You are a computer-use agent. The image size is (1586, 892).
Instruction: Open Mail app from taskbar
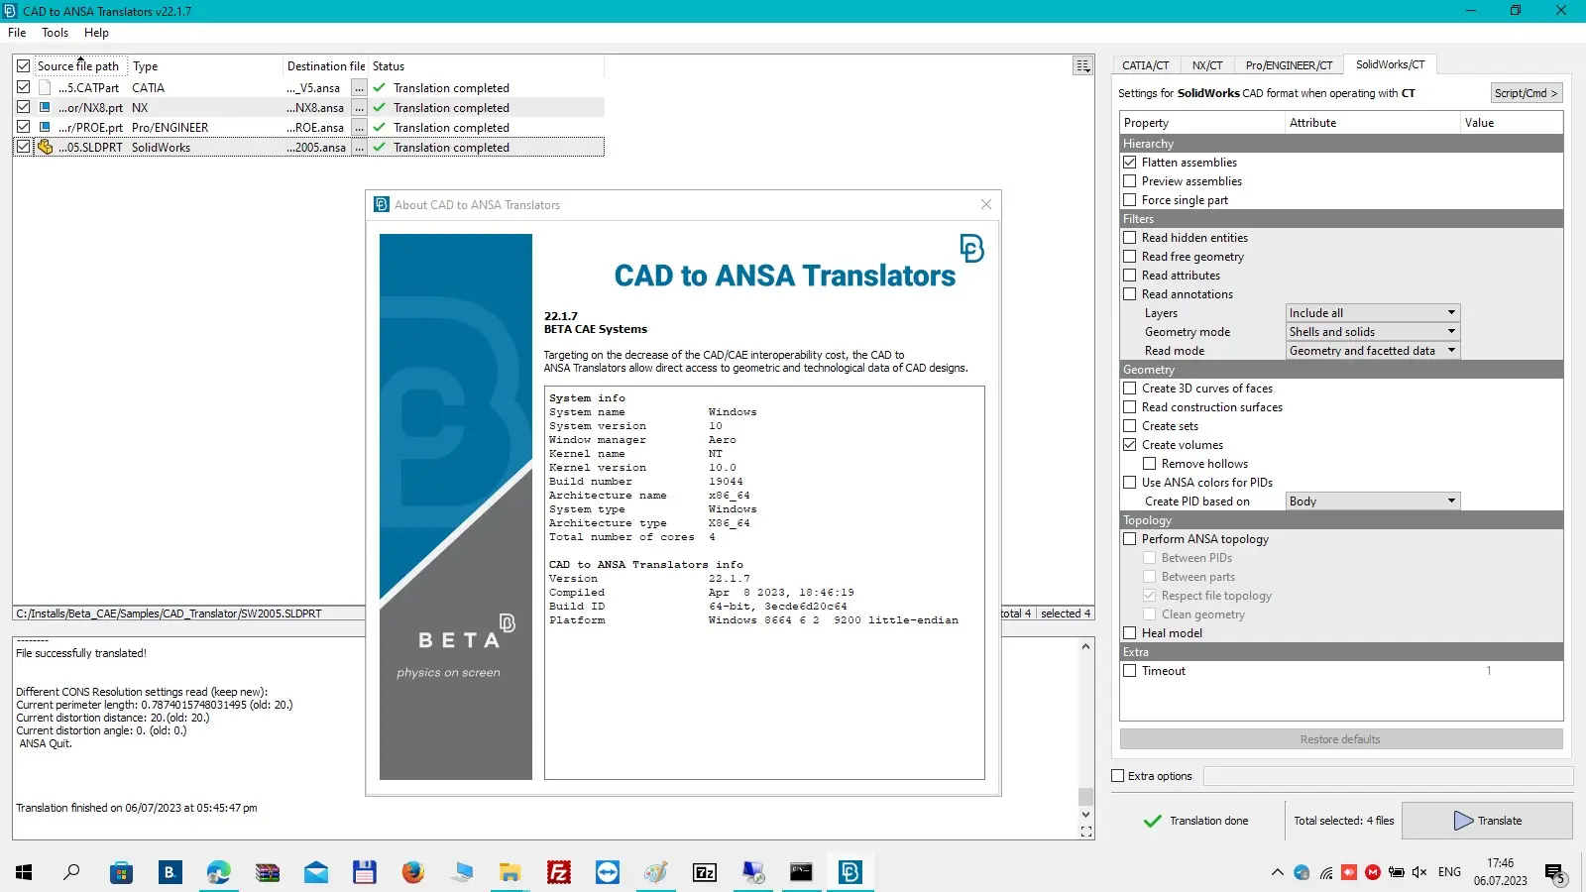(x=316, y=872)
